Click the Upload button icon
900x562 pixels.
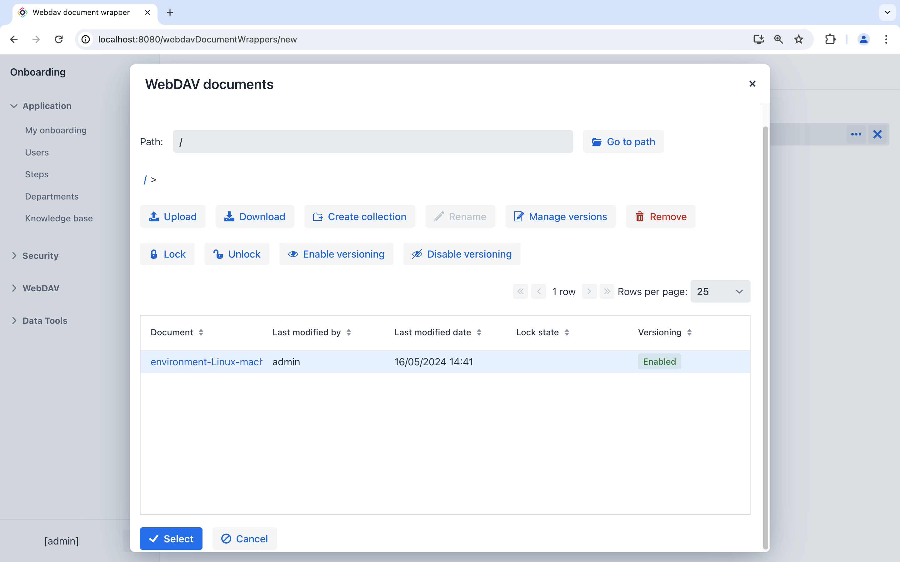[154, 216]
